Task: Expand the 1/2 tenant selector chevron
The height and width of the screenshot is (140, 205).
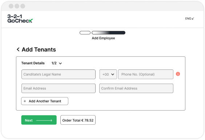Action: pyautogui.click(x=60, y=64)
